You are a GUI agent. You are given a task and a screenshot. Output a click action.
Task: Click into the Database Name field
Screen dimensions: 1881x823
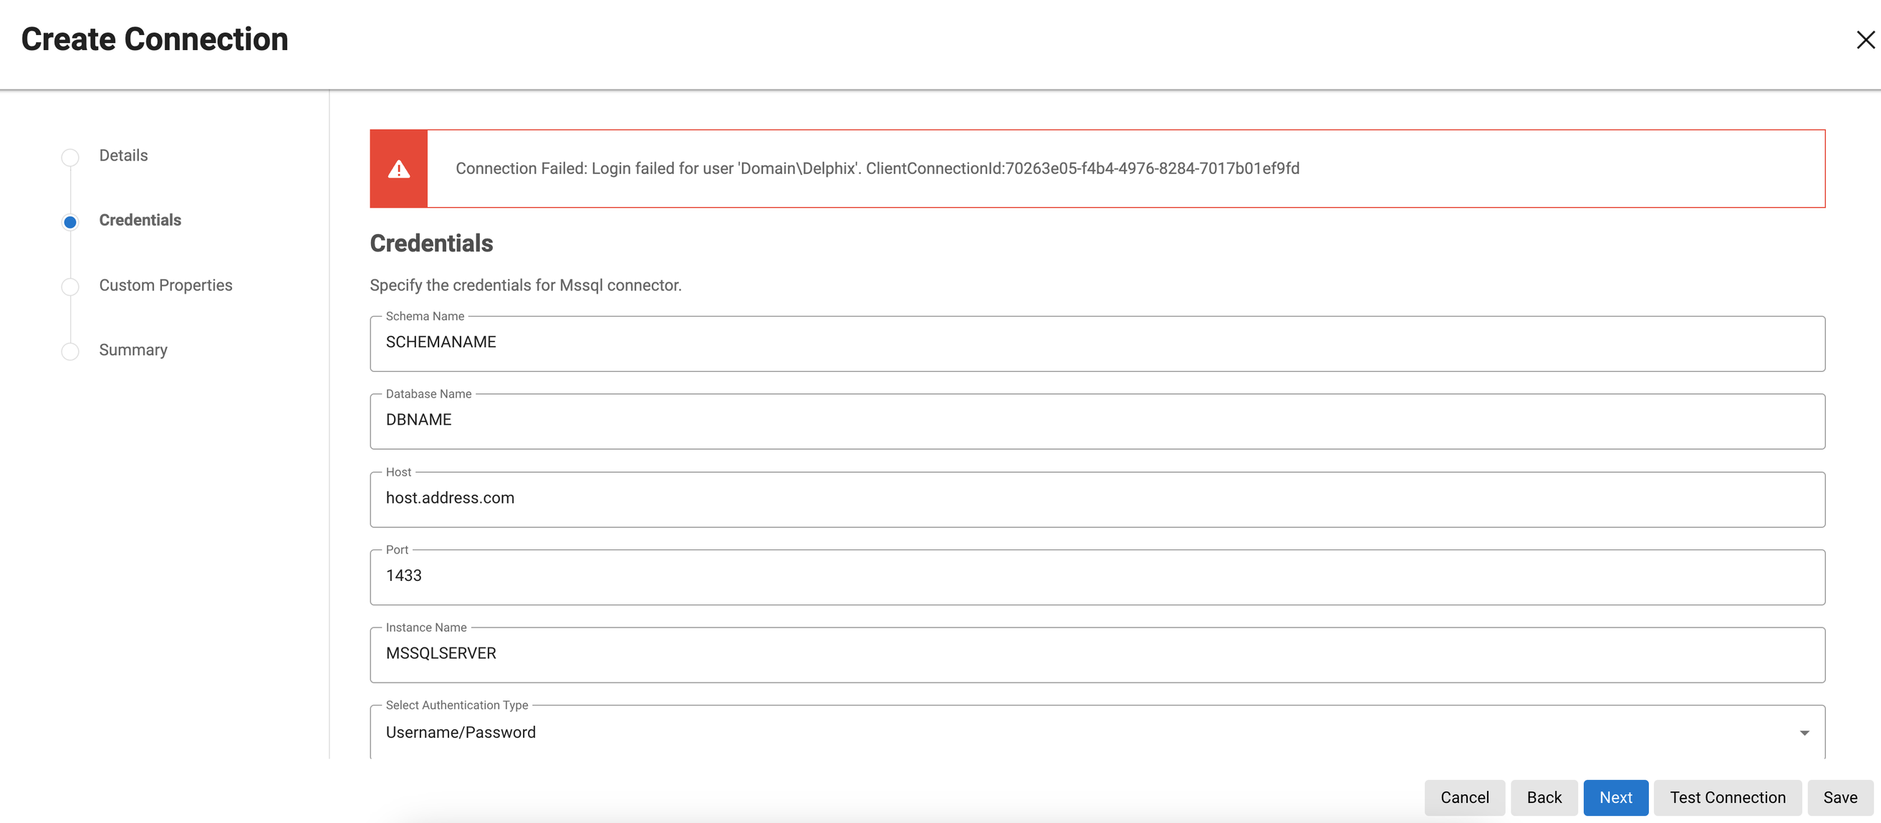pos(1097,421)
